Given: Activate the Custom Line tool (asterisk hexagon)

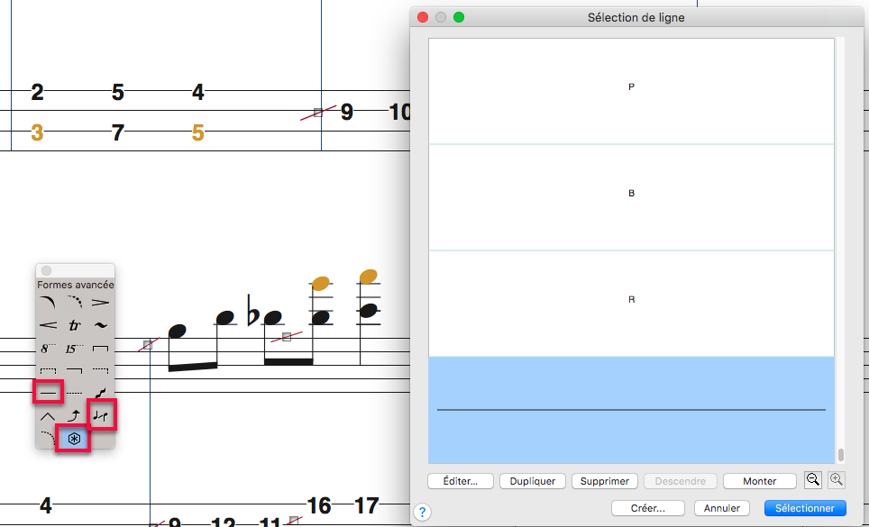Looking at the screenshot, I should (x=75, y=439).
